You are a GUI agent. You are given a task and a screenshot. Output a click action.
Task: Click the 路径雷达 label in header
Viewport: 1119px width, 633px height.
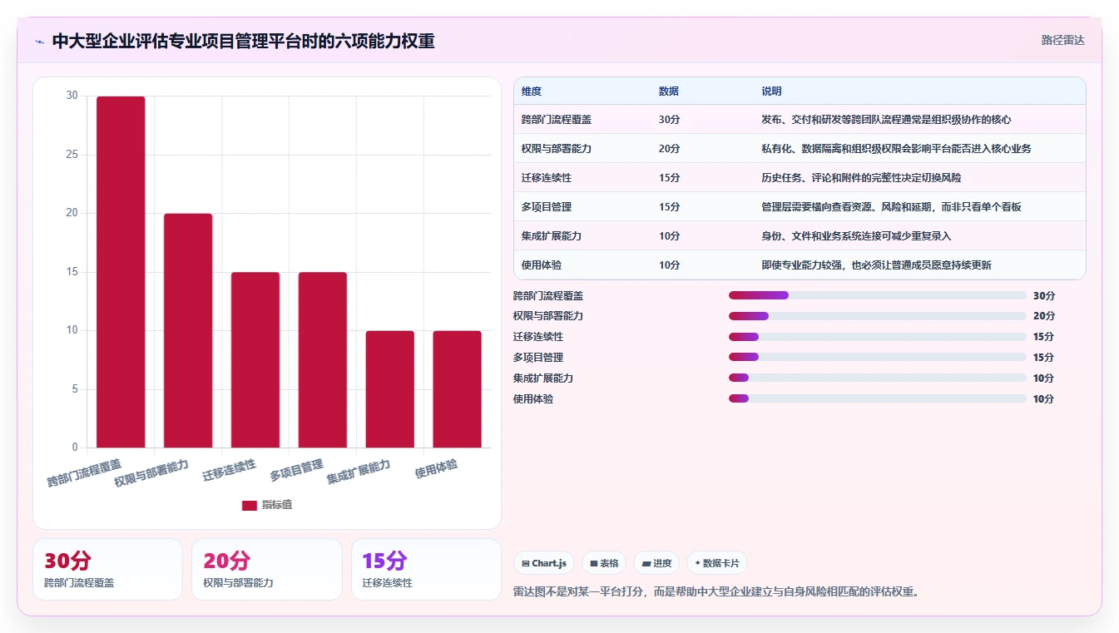(x=1062, y=40)
